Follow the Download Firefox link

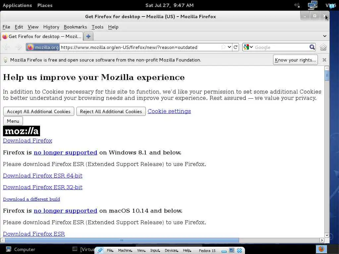27,141
